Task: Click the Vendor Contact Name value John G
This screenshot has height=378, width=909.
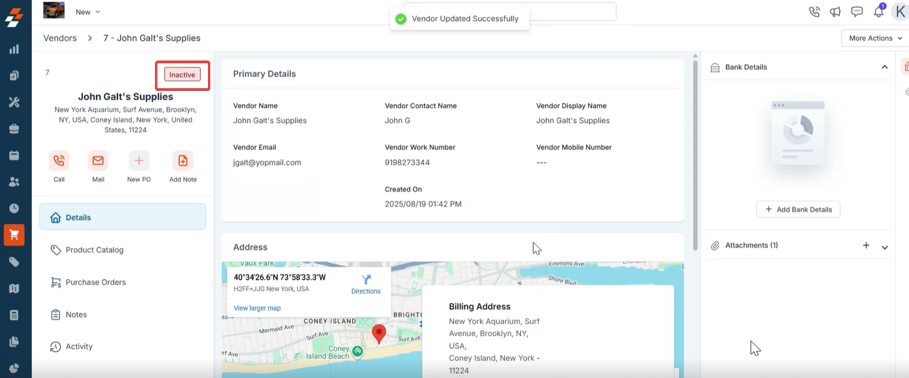Action: (x=397, y=120)
